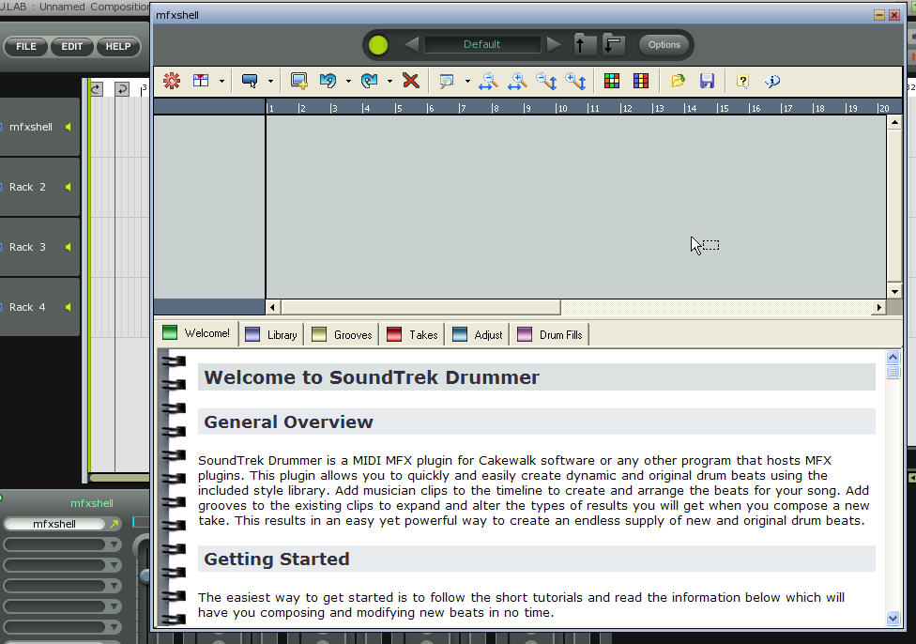Click horizontal zoom in icon
The width and height of the screenshot is (916, 644).
517,81
